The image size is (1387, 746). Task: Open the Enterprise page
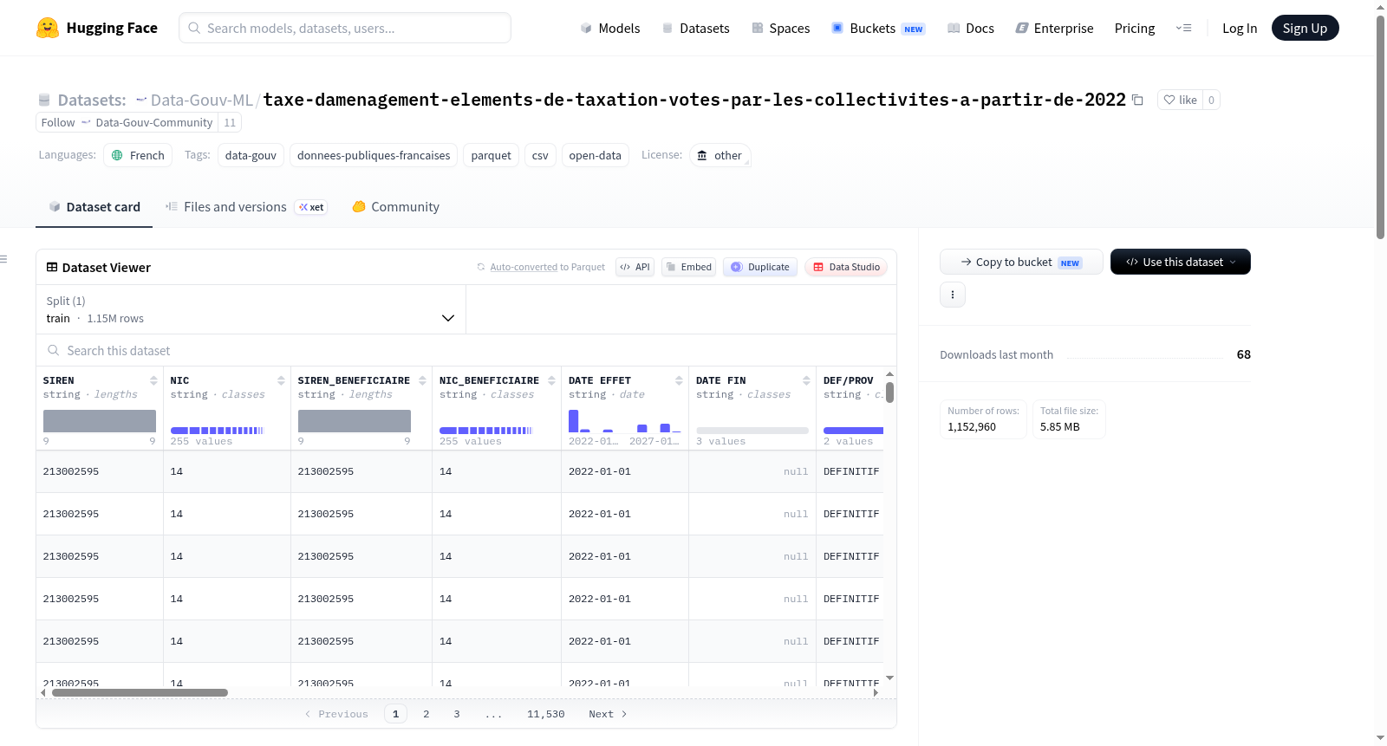point(1054,28)
